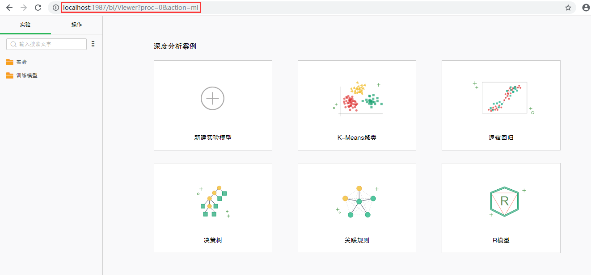Click the 输入搜索文字 search input field
Viewport: 591px width, 275px height.
point(46,44)
